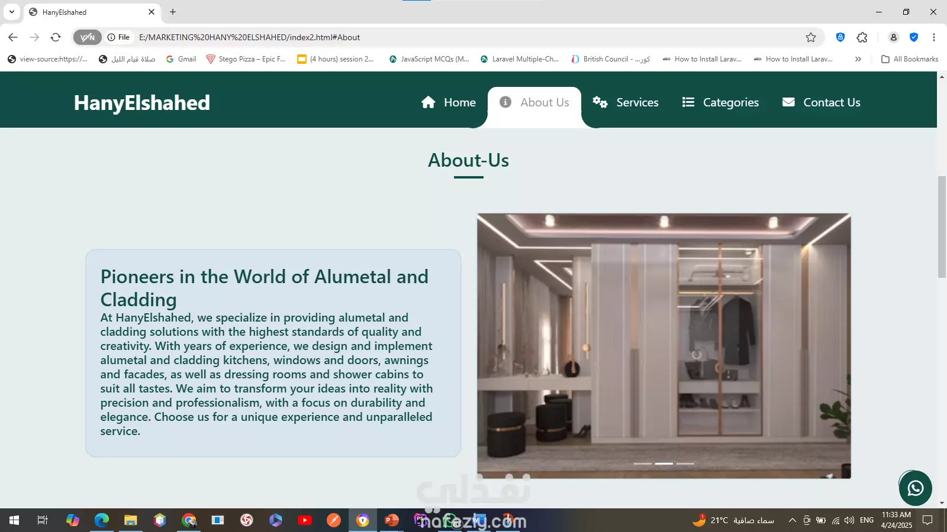This screenshot has width=947, height=532.
Task: Bookmark this page with star icon
Action: point(811,37)
